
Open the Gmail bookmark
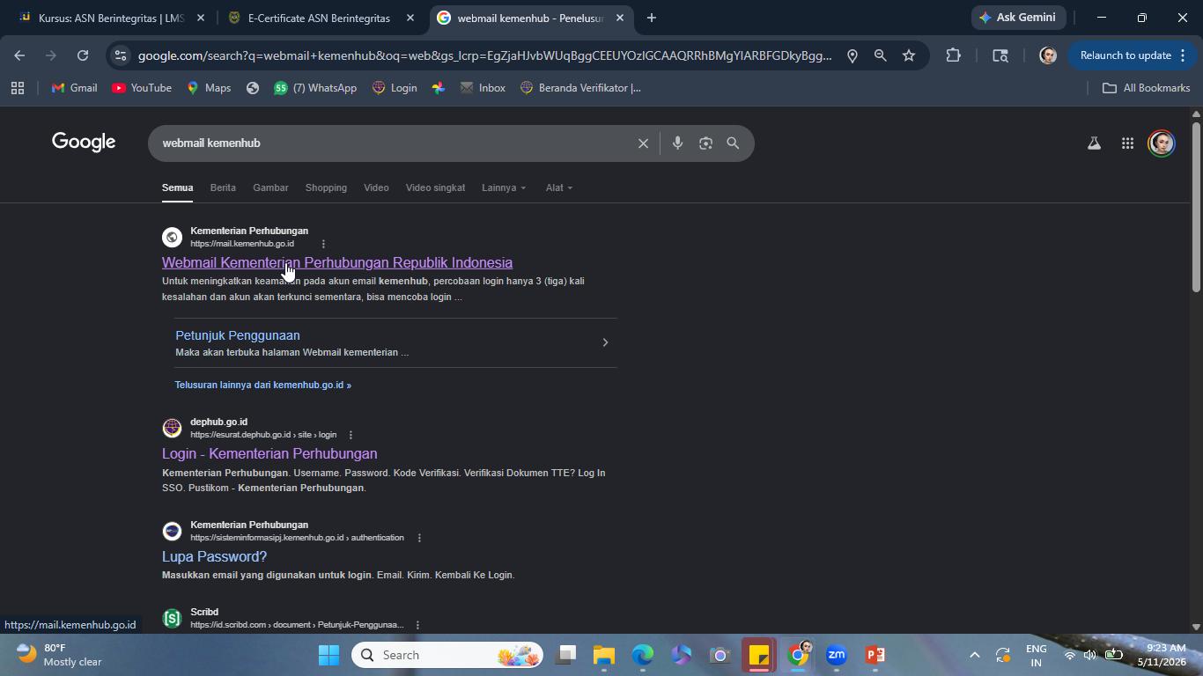(x=74, y=88)
